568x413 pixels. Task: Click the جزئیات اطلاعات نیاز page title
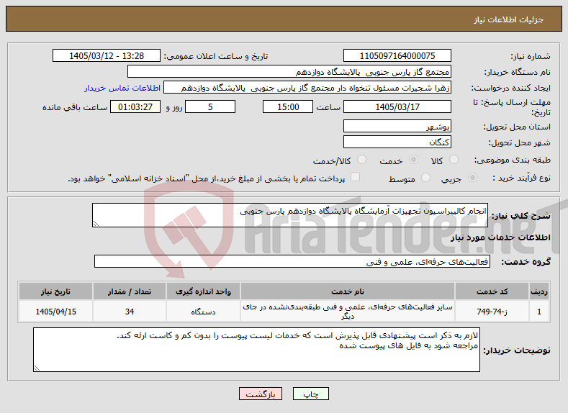pos(508,19)
